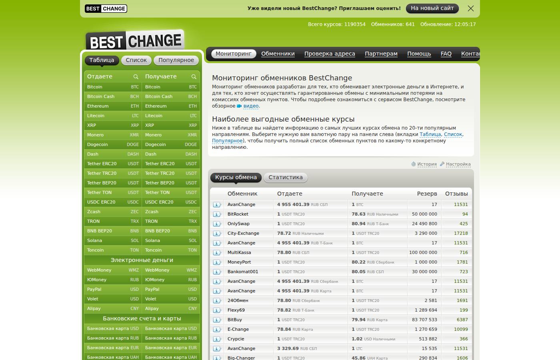Click reviews count 716 for MultiKassa
The height and width of the screenshot is (360, 560).
(x=464, y=252)
